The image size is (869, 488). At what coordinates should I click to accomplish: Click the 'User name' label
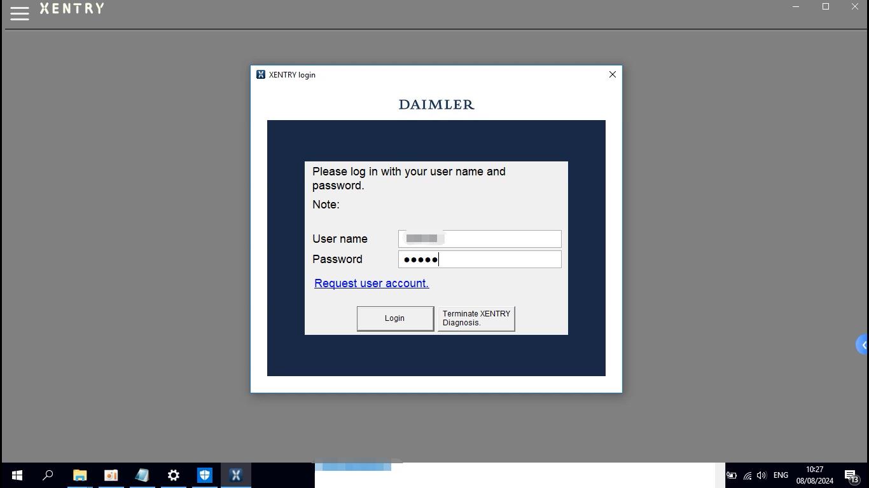(340, 239)
